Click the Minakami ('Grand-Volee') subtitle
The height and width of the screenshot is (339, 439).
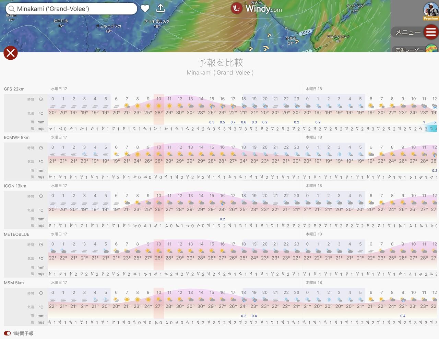pos(220,73)
